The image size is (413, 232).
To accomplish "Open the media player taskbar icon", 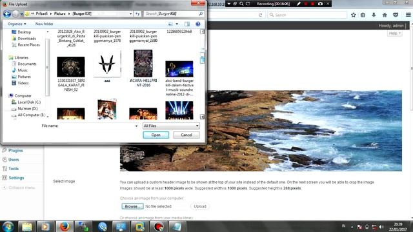I will point(45,226).
